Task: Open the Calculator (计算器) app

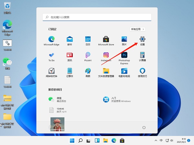Action: click(x=142, y=57)
